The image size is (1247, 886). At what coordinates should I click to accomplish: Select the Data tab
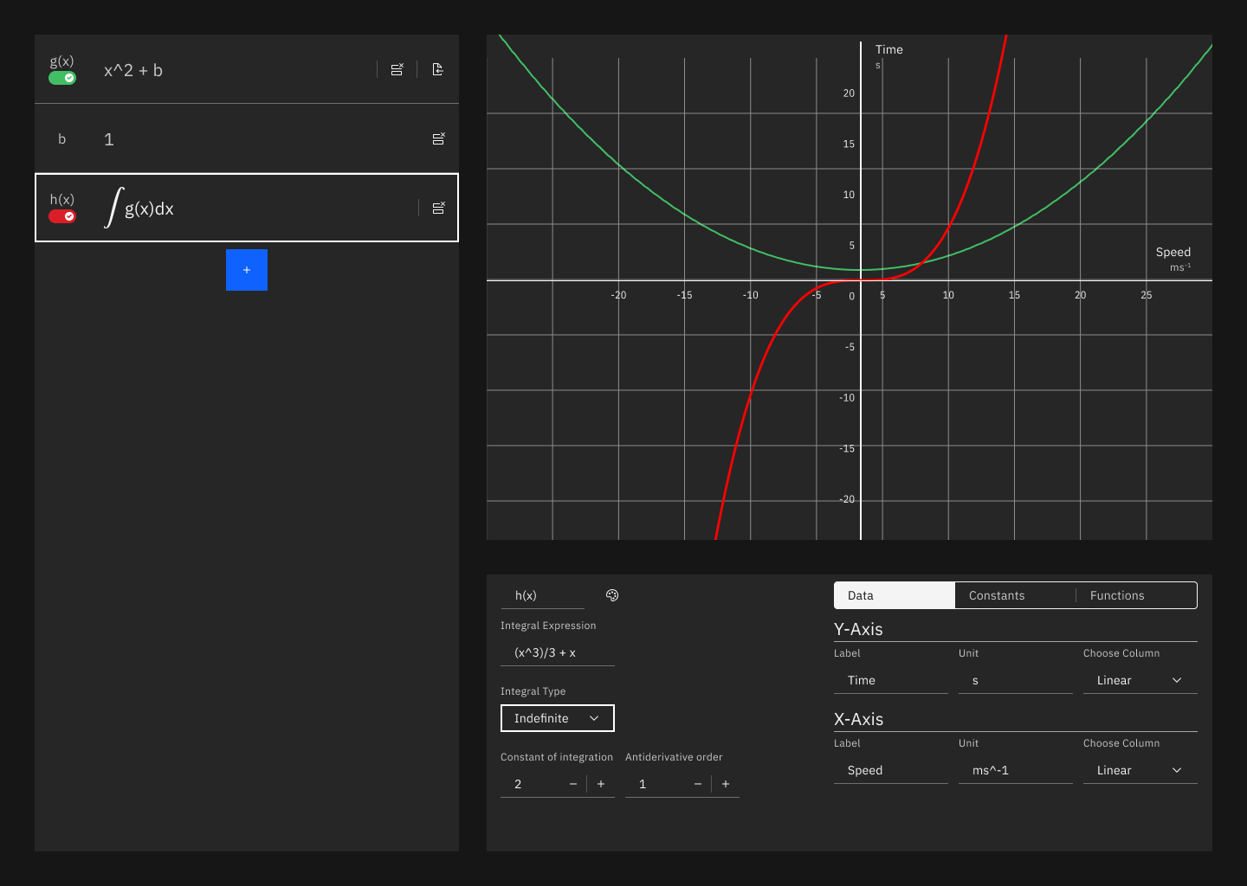click(x=894, y=595)
